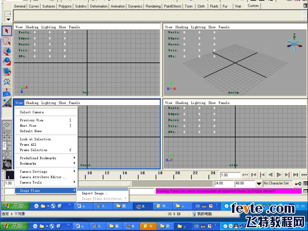308x231 pixels.
Task: Open Panels menu in persp viewport
Action: click(x=224, y=27)
